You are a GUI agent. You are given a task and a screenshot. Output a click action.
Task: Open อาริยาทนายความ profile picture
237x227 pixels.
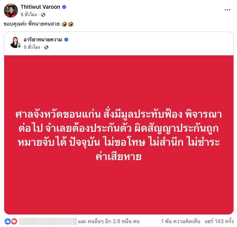(15, 42)
